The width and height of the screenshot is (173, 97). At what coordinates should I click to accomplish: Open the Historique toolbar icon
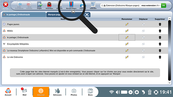coord(49,5)
